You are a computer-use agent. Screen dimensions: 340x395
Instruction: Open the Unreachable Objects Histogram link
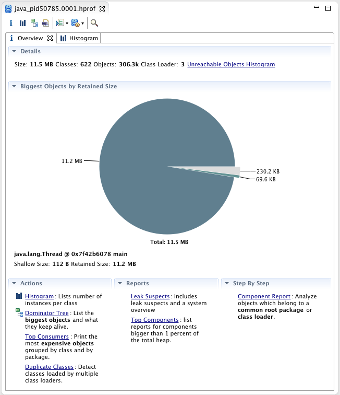(231, 64)
